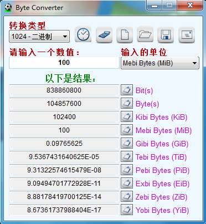Copy the Kibi Bytes (KiB) result

click(x=127, y=116)
